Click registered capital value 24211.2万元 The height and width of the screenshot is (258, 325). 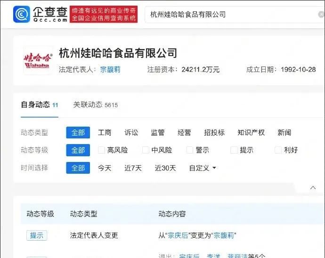coord(201,69)
